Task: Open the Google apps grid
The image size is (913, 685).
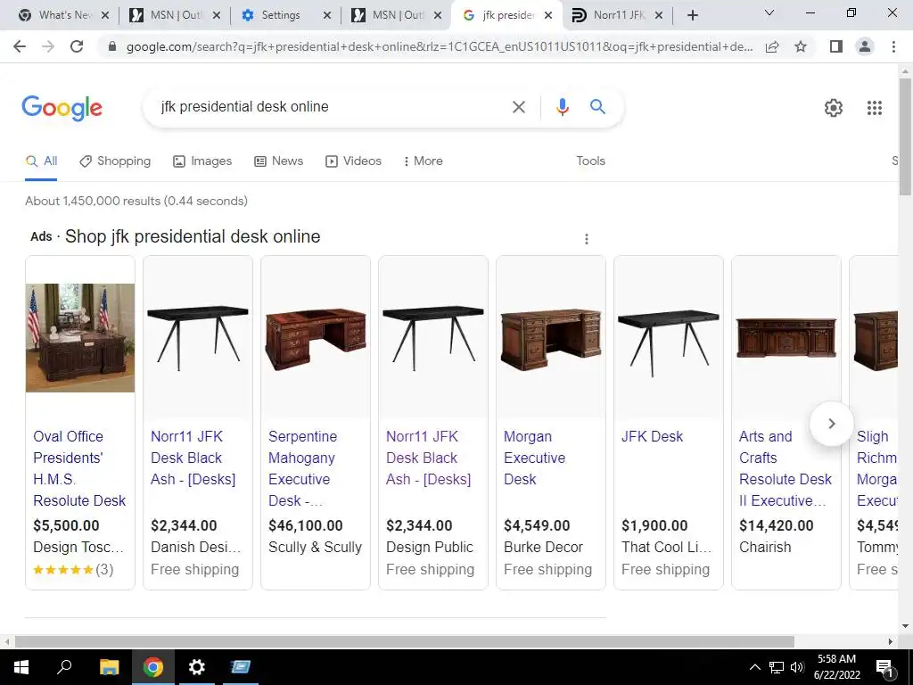Action: [874, 108]
